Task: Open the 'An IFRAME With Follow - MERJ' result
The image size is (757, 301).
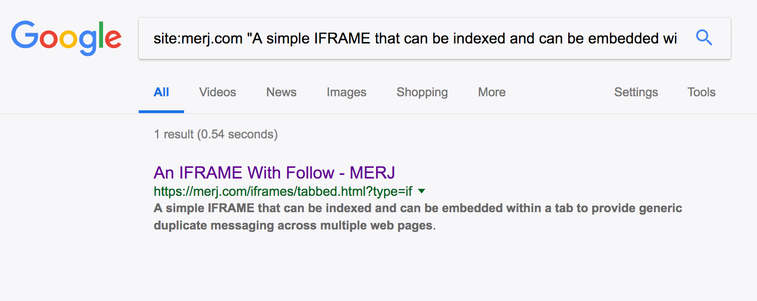Action: point(274,173)
